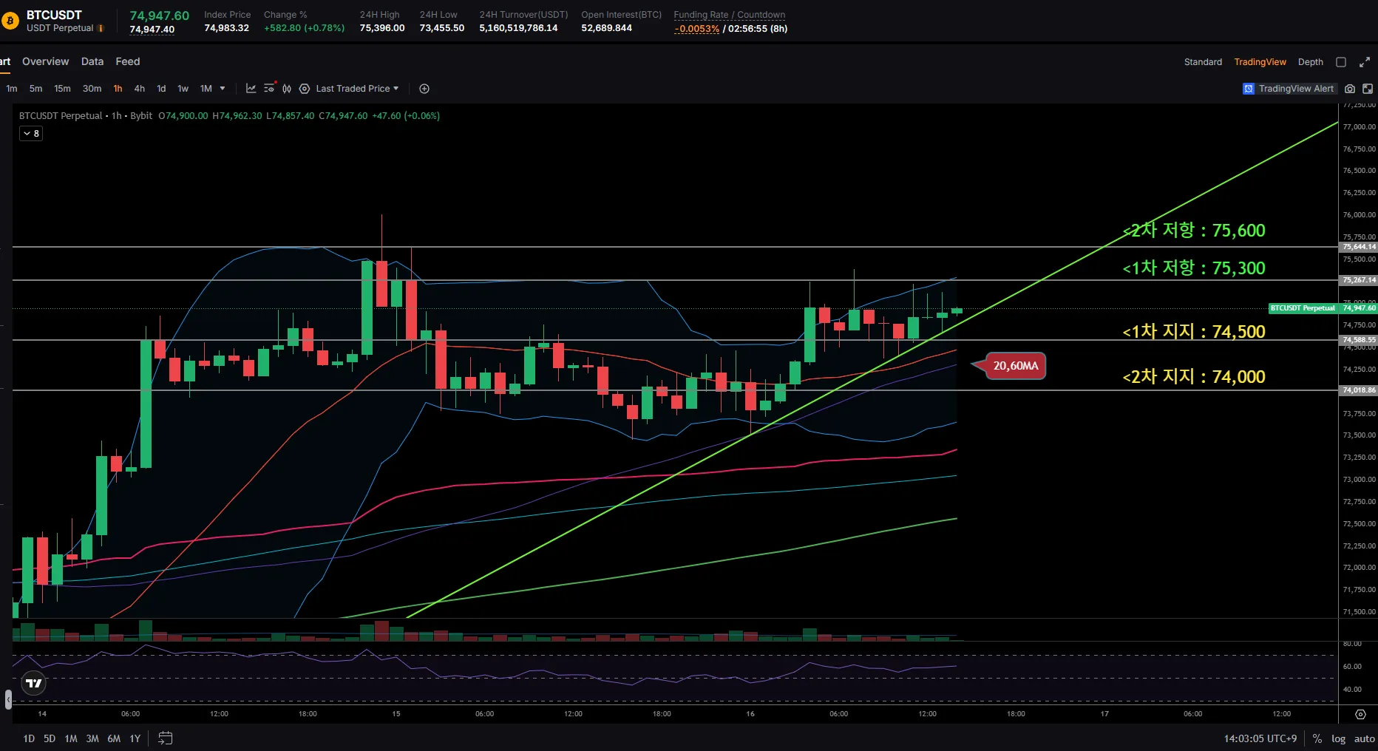Expand the collapsed indicators legend showing 8
The height and width of the screenshot is (751, 1378).
[31, 134]
